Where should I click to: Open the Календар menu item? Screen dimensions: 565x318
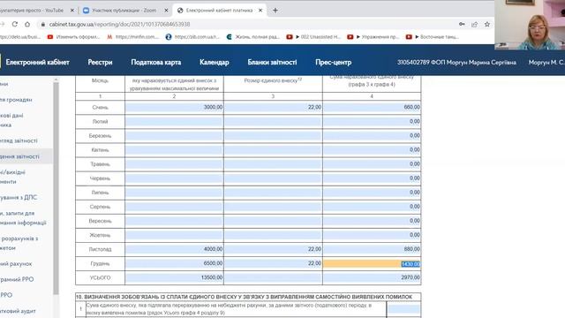pos(215,62)
